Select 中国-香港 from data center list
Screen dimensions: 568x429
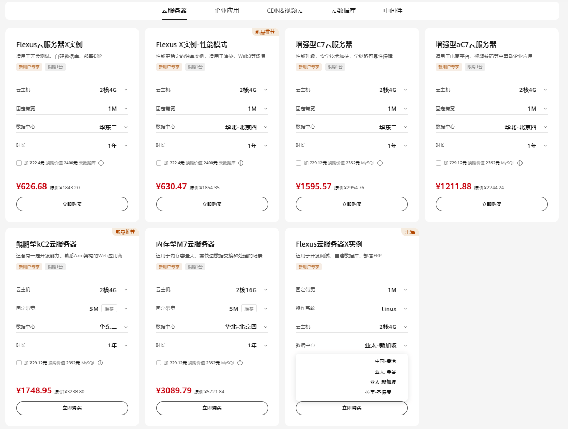385,361
